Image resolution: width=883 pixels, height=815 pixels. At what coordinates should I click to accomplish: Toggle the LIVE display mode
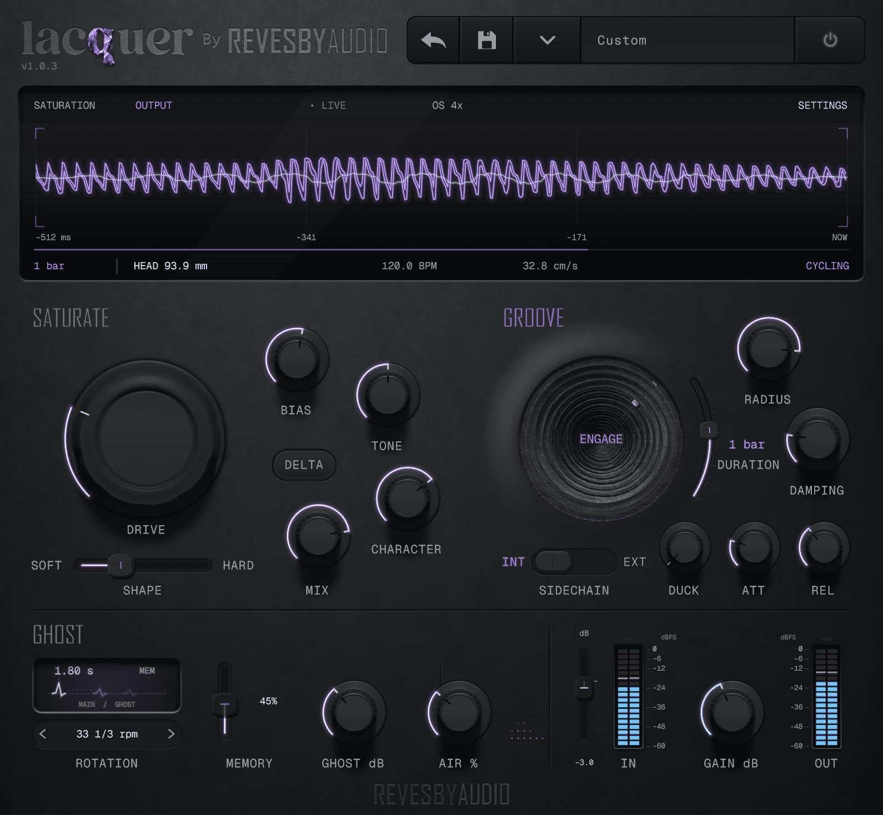click(329, 105)
